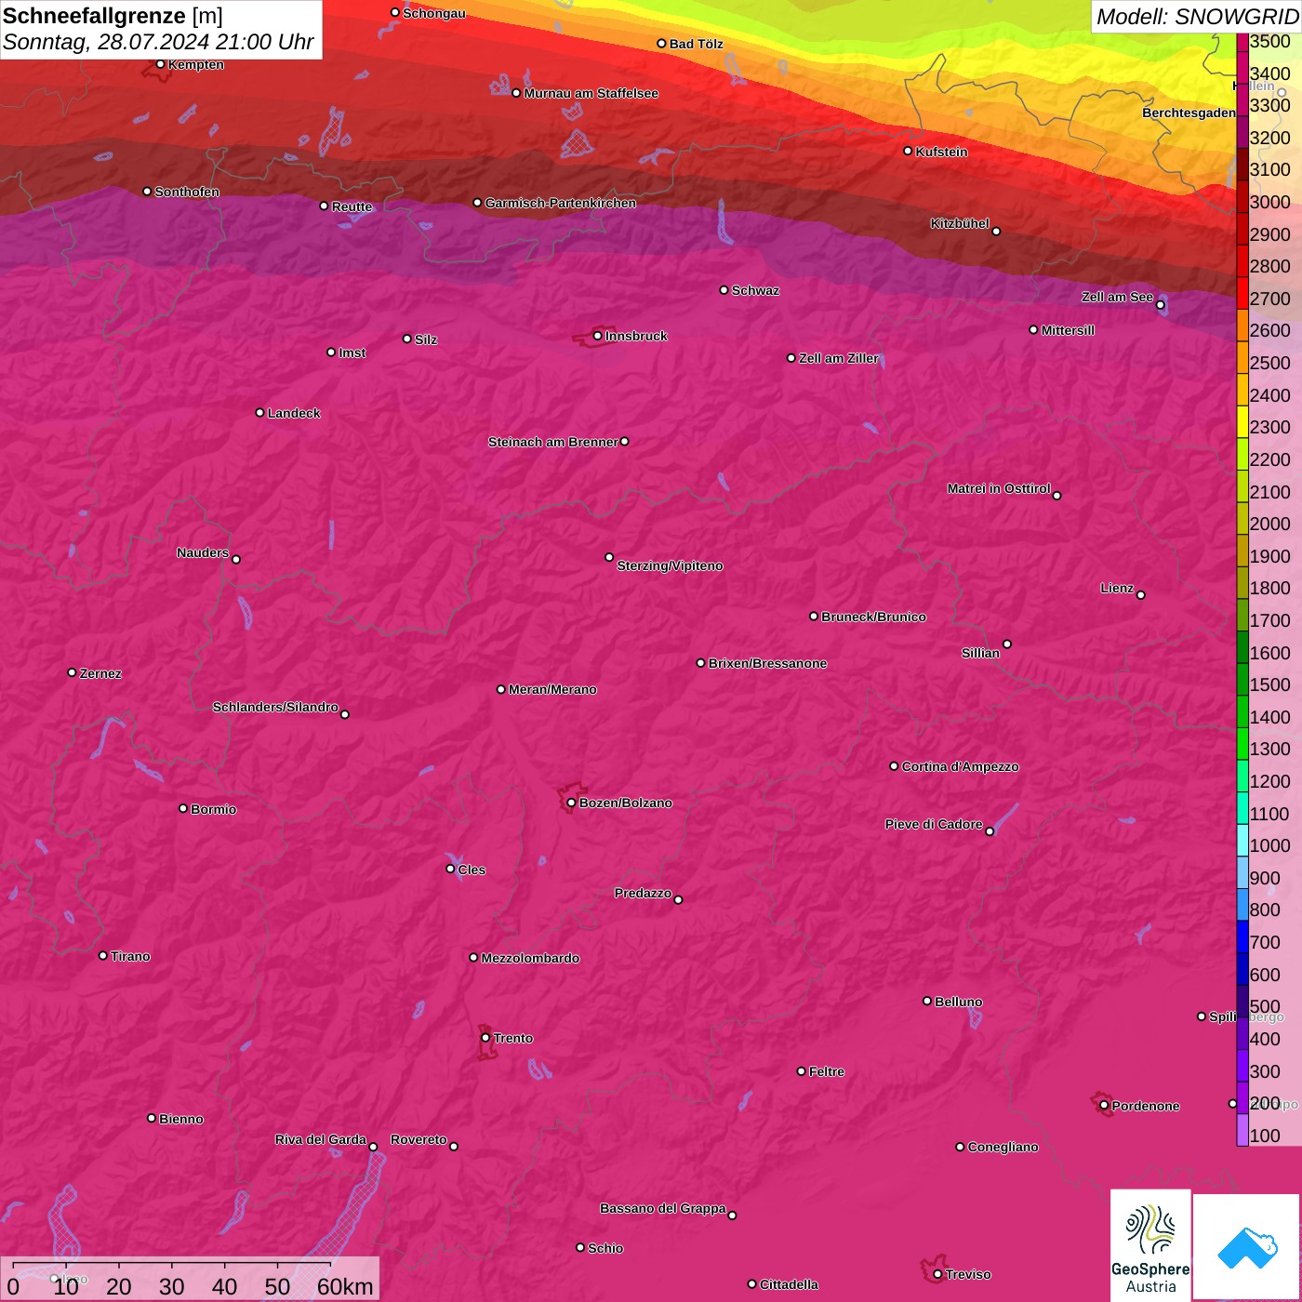Click the Garmisch-Partenkirchen marker dot
This screenshot has width=1302, height=1302.
(x=477, y=203)
